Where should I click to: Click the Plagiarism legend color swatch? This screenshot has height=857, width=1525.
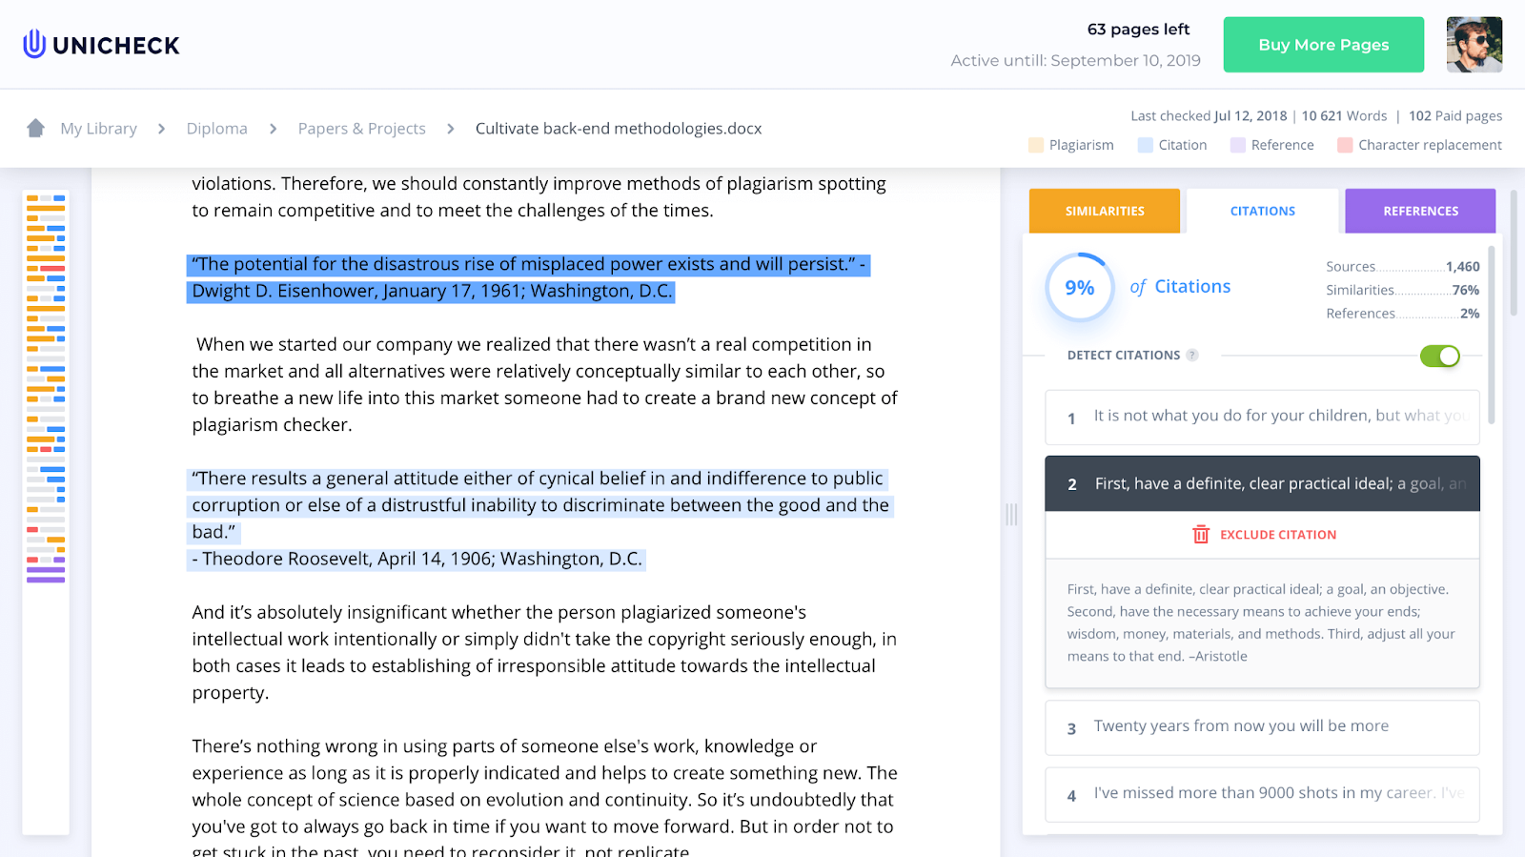pyautogui.click(x=1036, y=145)
